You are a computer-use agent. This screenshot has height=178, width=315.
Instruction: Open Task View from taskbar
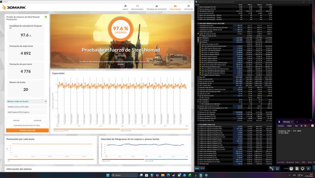[x=141, y=175]
